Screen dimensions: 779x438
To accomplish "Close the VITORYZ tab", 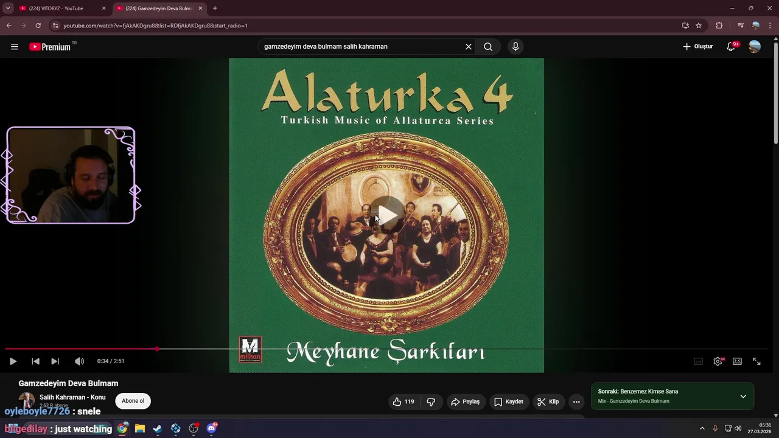I will [x=103, y=9].
